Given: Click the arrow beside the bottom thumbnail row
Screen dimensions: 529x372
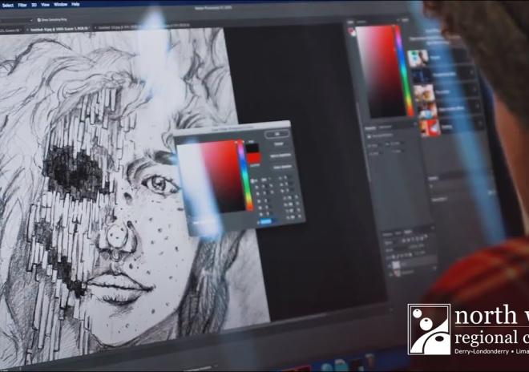Looking at the screenshot, I should 480,123.
